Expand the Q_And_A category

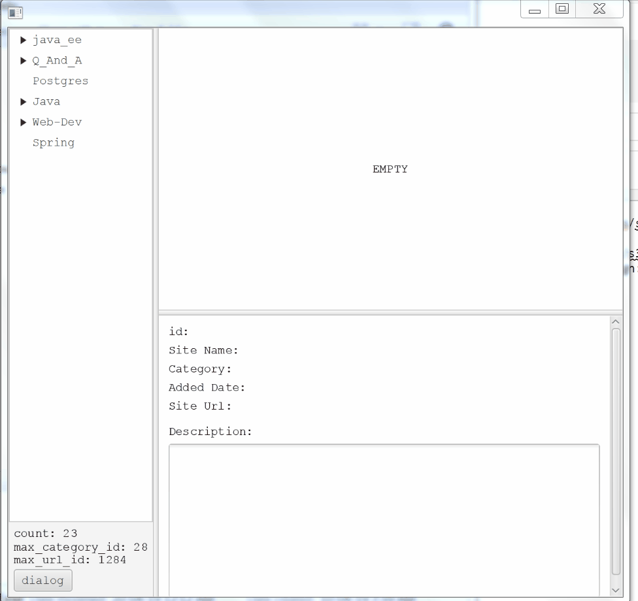(x=24, y=60)
